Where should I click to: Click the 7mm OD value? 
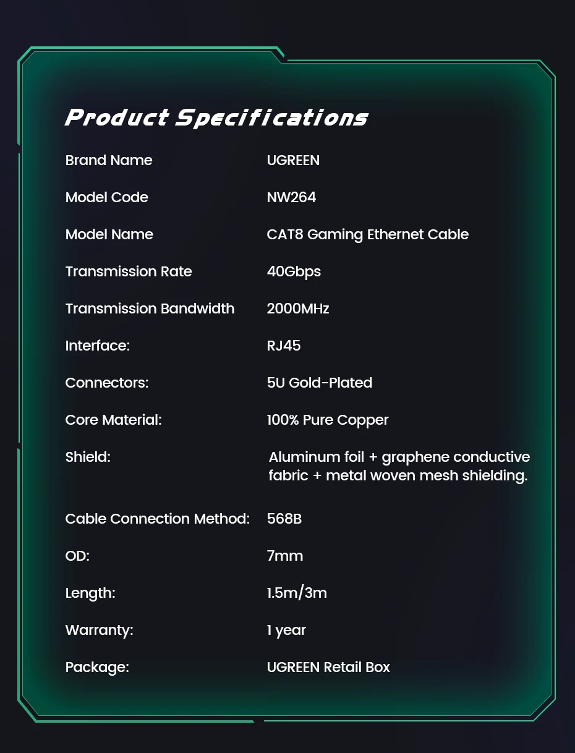[x=285, y=556]
